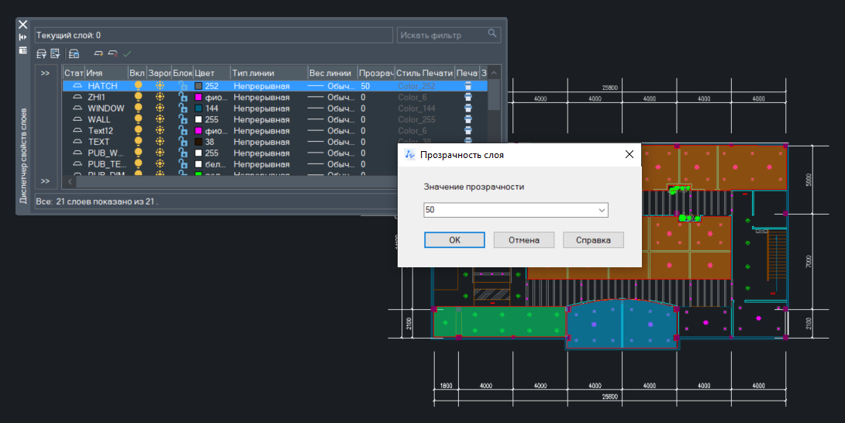
Task: Click the Delete Layer icon
Action: coord(112,53)
